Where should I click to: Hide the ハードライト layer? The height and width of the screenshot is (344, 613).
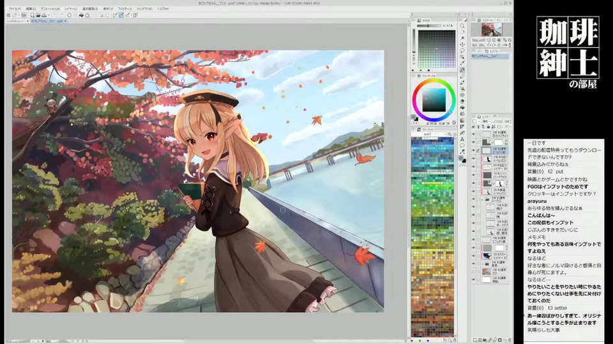click(473, 175)
